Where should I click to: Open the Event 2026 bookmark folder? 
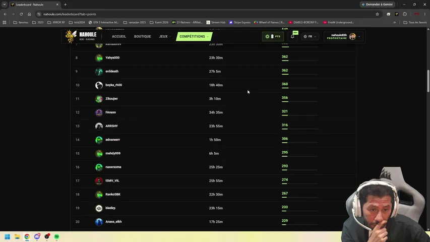pos(159,22)
